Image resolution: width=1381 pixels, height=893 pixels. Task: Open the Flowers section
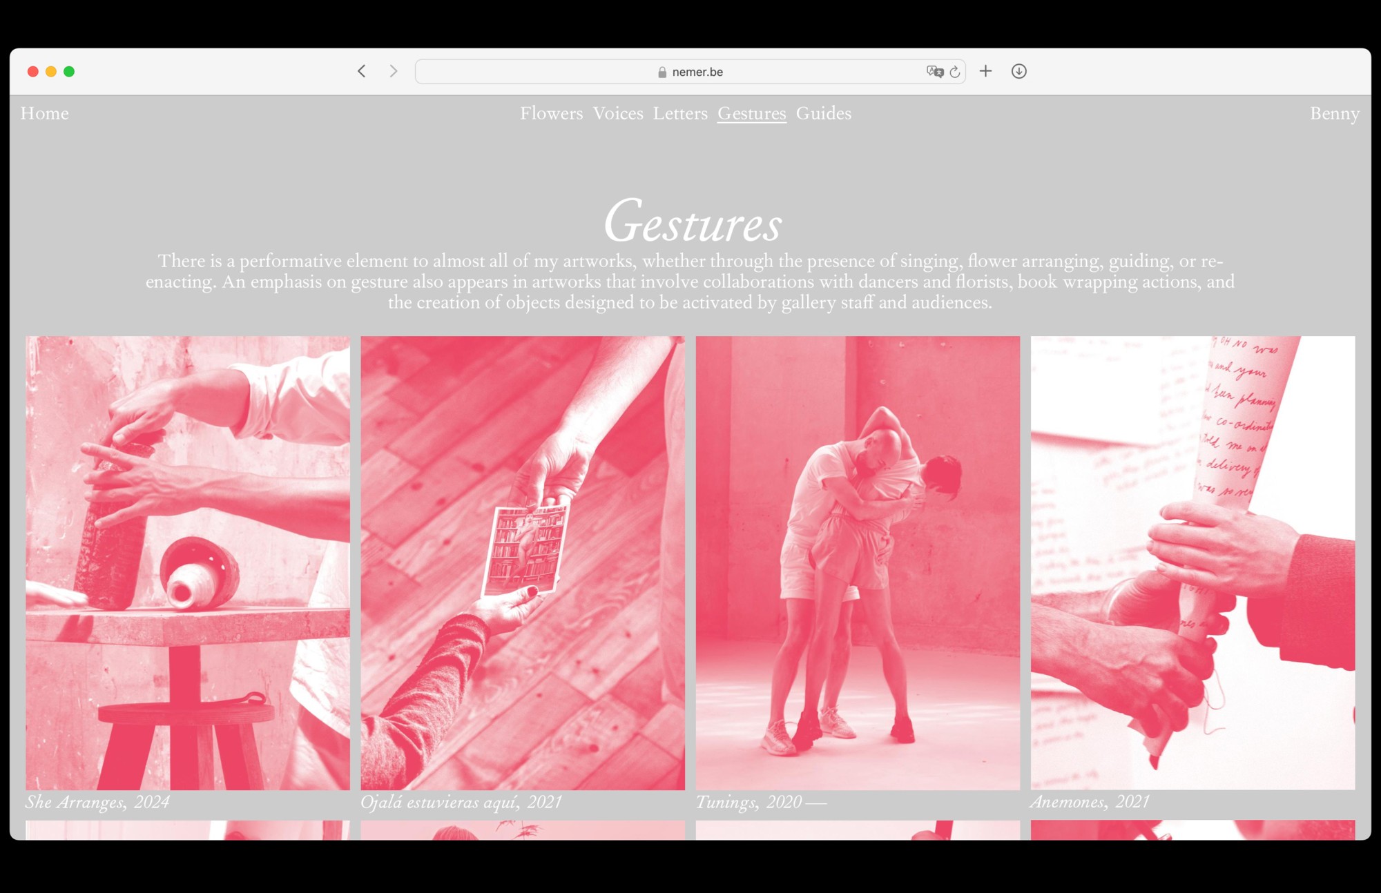click(x=551, y=113)
